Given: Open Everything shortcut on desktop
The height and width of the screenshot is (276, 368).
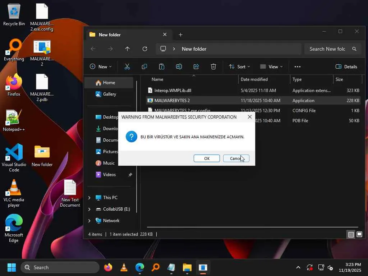Looking at the screenshot, I should tap(14, 50).
